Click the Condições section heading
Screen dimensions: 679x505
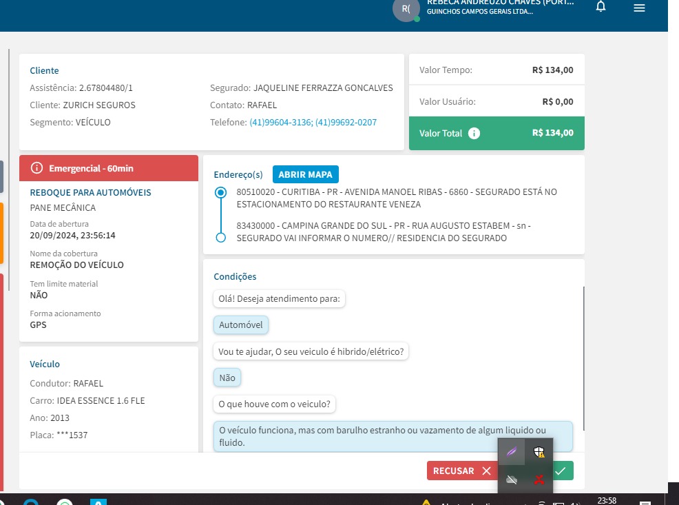coord(235,277)
